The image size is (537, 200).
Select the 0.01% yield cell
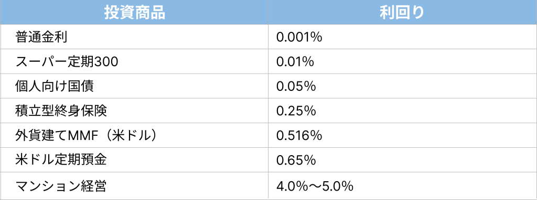click(402, 62)
